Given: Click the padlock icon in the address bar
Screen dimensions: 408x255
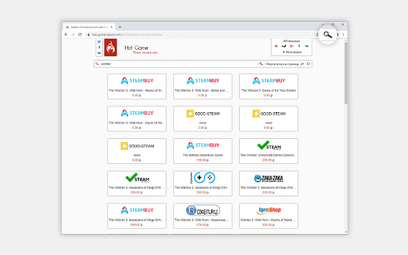Looking at the screenshot, I should (x=89, y=34).
